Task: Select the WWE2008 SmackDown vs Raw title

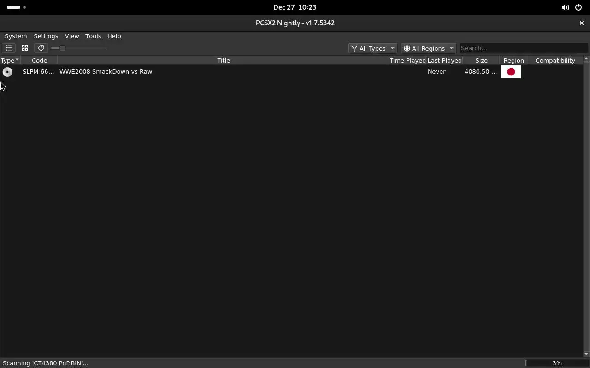Action: 106,72
